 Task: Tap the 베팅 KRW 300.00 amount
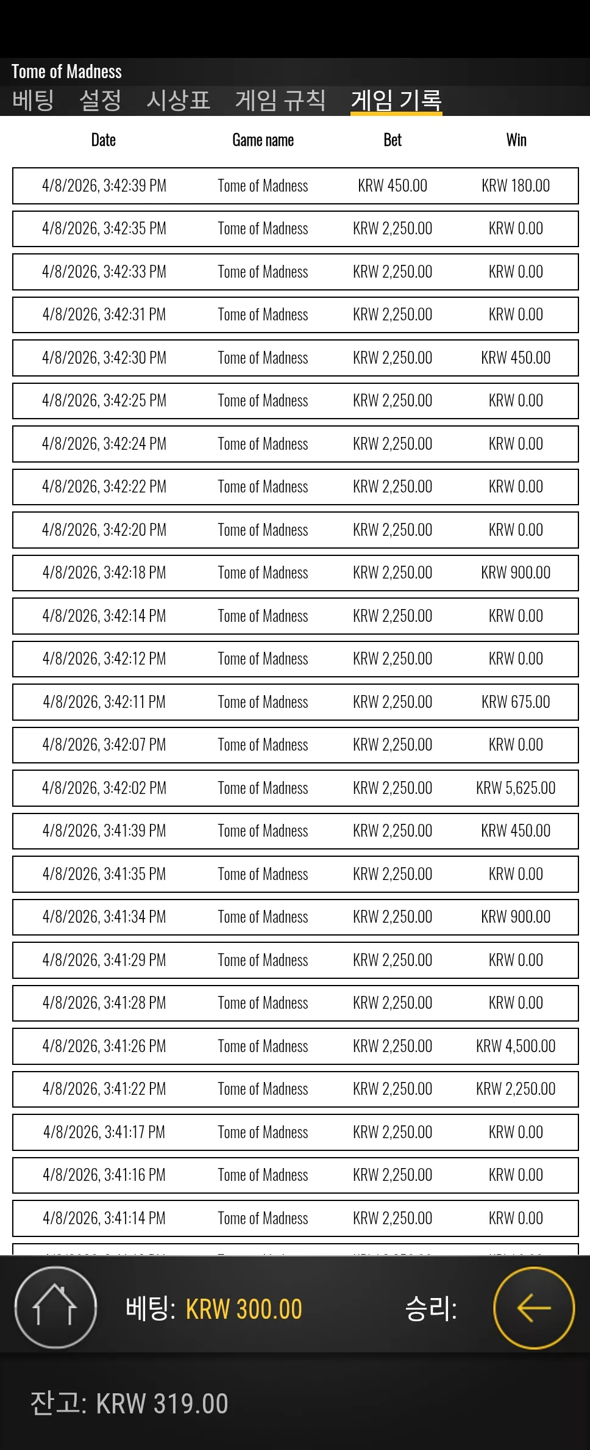pos(244,1310)
